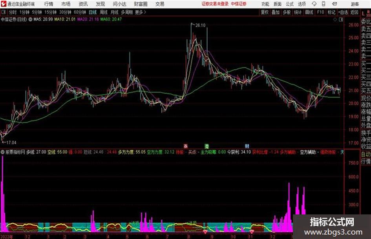This screenshot has height=239, width=371.
Task: Switch to 60分钟 chart period
Action: click(80, 12)
